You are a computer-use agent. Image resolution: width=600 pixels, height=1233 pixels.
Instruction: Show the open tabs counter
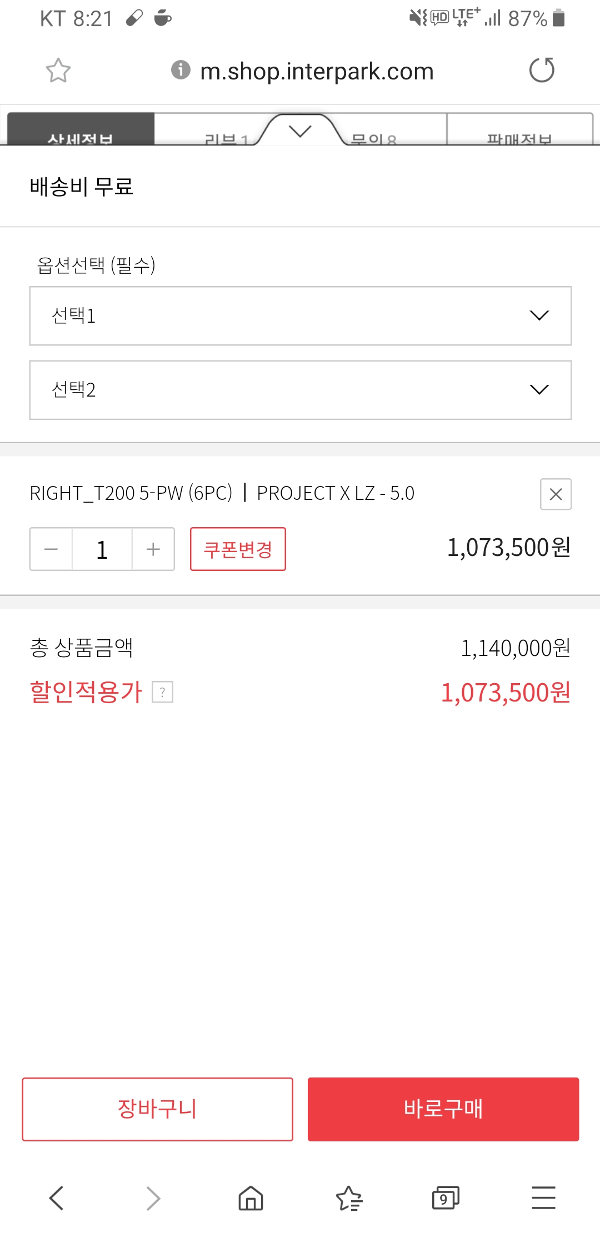click(x=446, y=1198)
